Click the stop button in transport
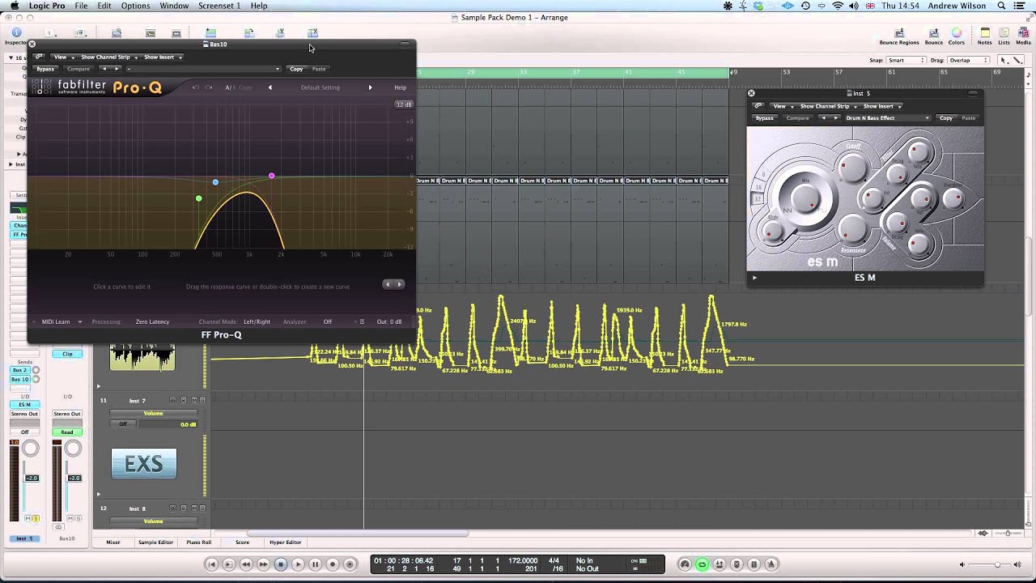The width and height of the screenshot is (1036, 583). 281,564
